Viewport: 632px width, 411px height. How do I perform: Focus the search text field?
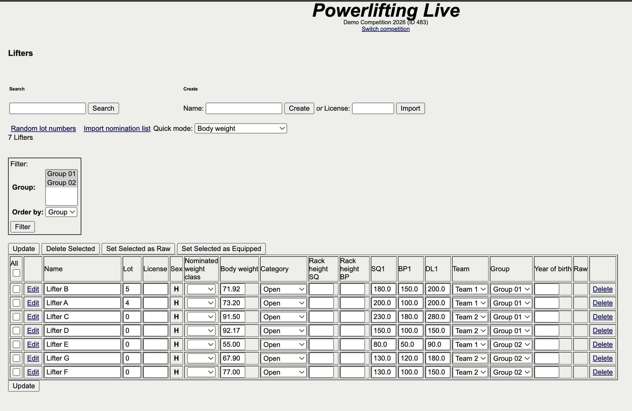point(48,108)
